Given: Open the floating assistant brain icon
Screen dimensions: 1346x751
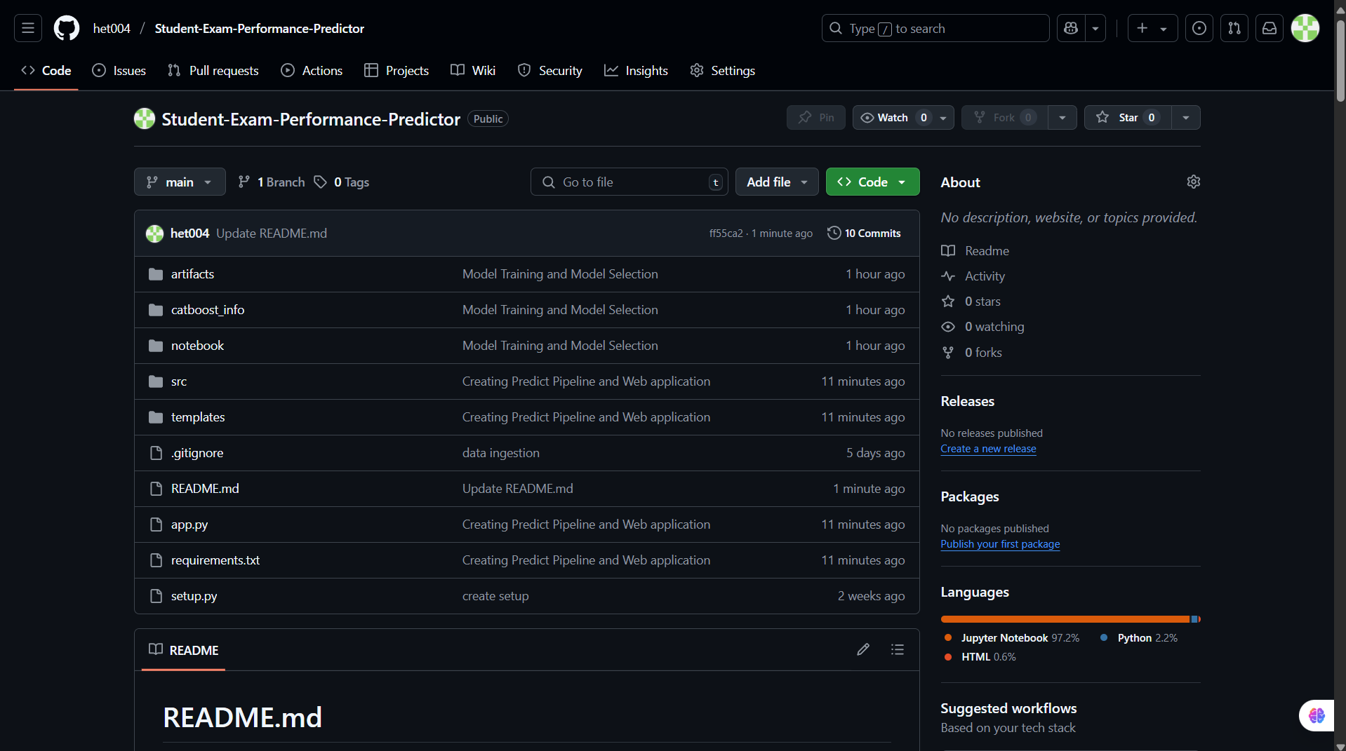Looking at the screenshot, I should pyautogui.click(x=1317, y=715).
